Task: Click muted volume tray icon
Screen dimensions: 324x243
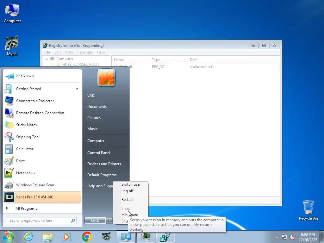Action: point(292,237)
